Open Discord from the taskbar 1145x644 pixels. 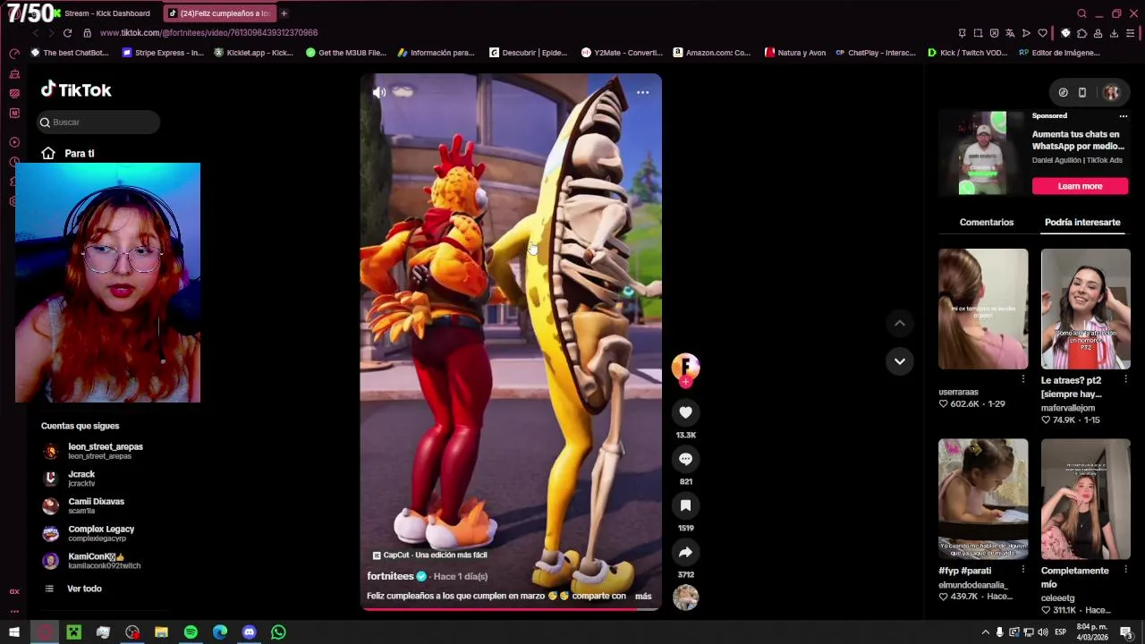249,632
